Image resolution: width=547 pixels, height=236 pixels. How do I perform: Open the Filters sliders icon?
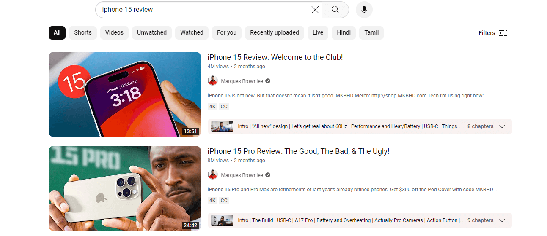503,33
